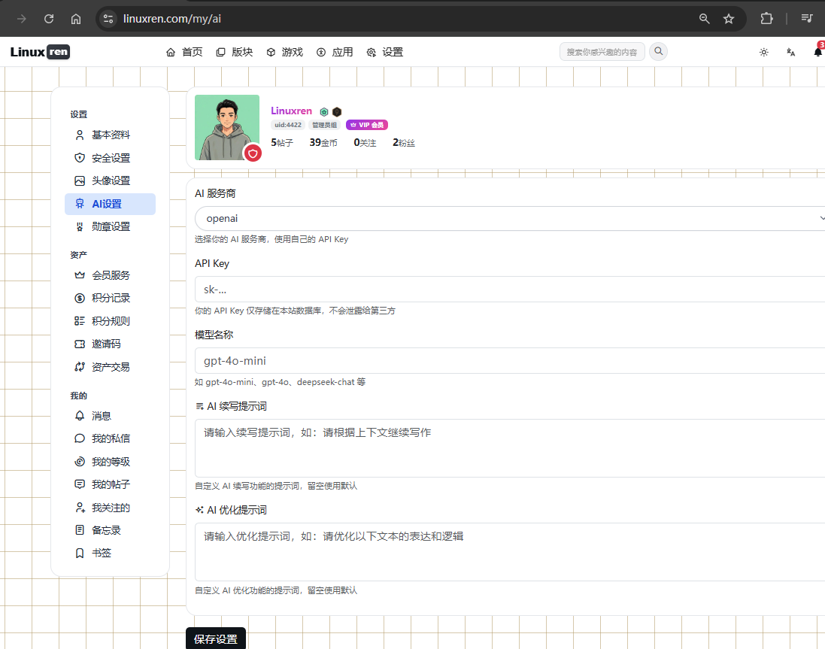Viewport: 825px width, 649px height.
Task: Click the search magnifier button
Action: tap(658, 52)
